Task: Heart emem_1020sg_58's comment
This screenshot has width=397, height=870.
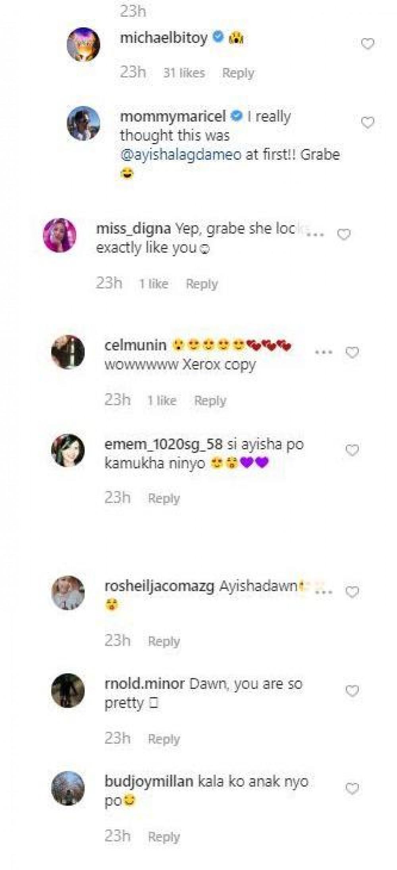Action: pyautogui.click(x=352, y=450)
